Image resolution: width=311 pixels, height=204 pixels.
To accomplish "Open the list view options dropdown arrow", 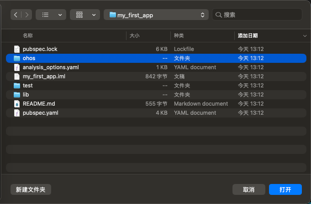I will click(60, 15).
